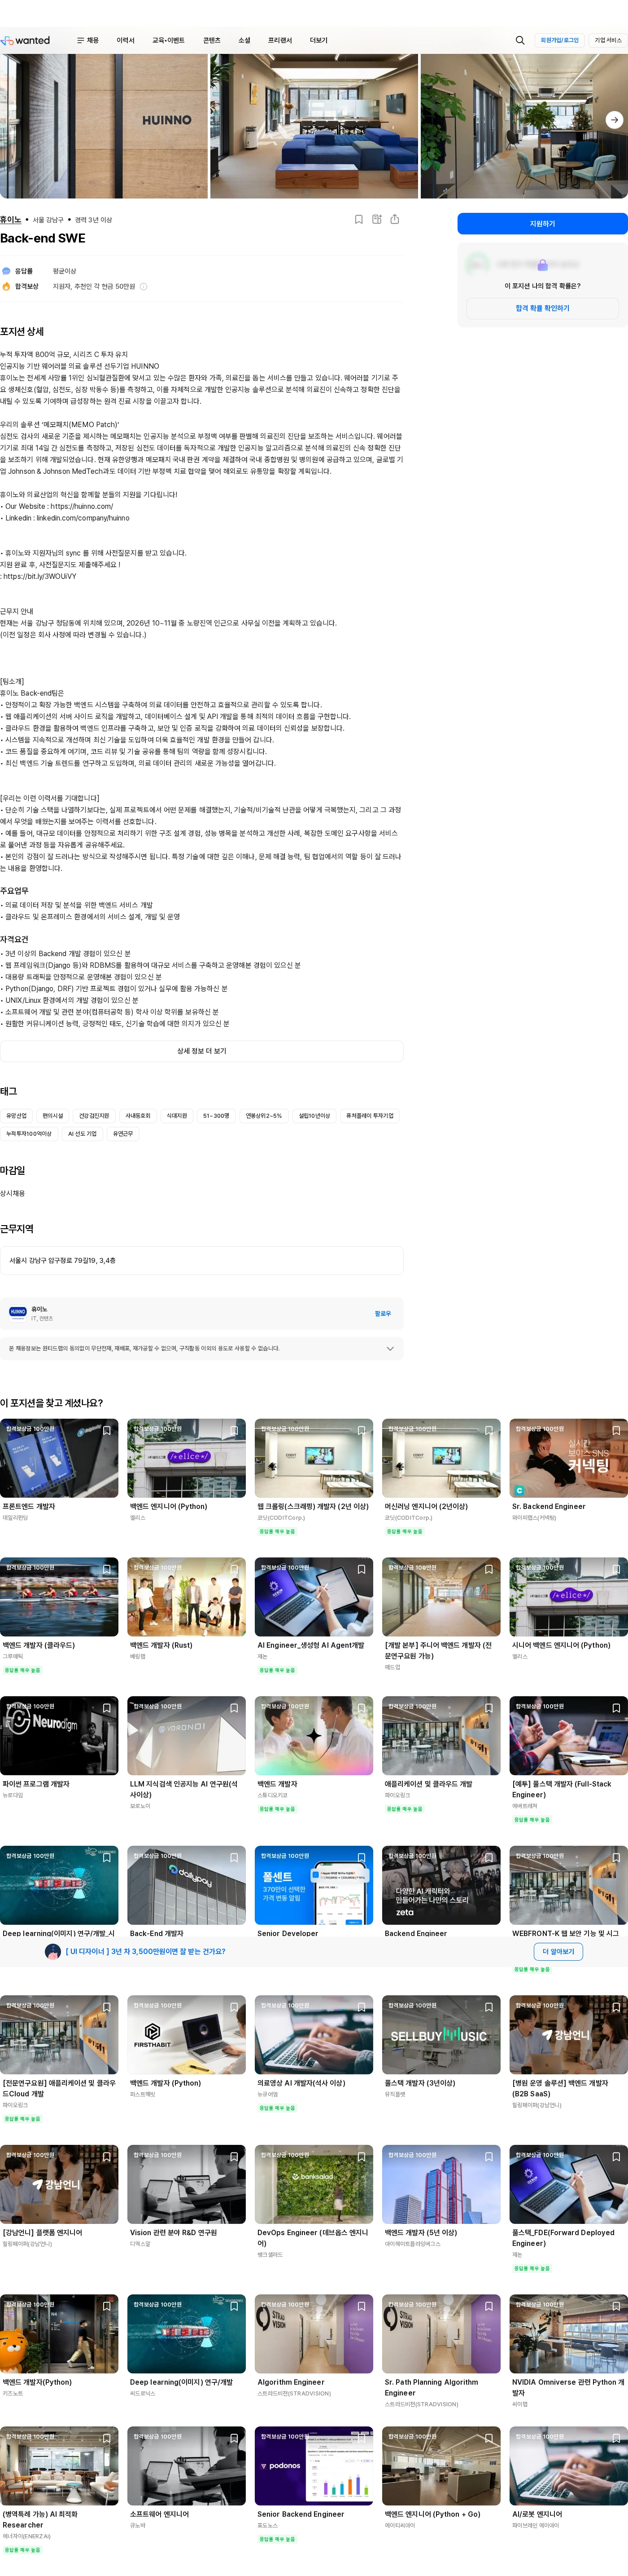Open the 콘텐츠 menu
The width and height of the screenshot is (628, 2576).
coord(212,40)
